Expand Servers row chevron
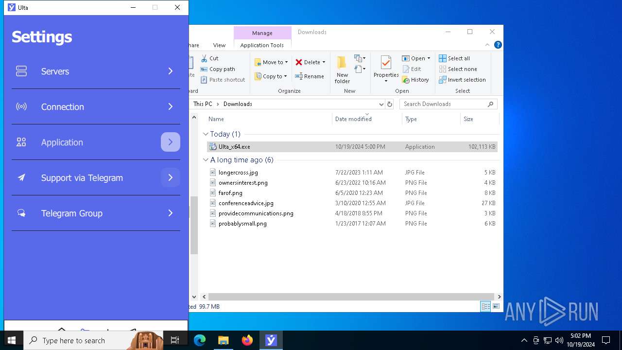Image resolution: width=622 pixels, height=350 pixels. click(171, 71)
